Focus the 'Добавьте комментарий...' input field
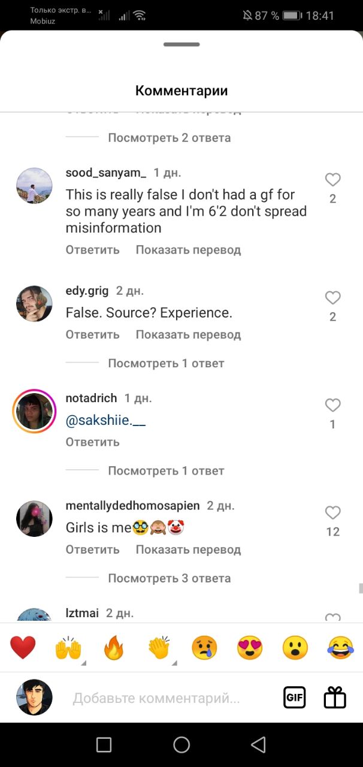 coord(156,698)
